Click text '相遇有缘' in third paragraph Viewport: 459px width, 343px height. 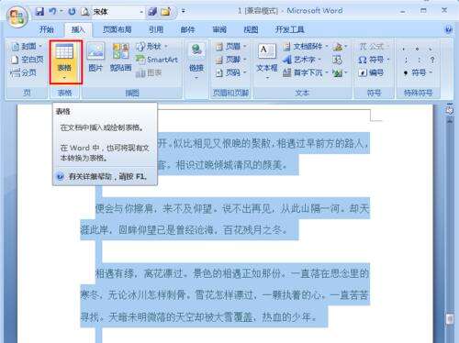(115, 273)
